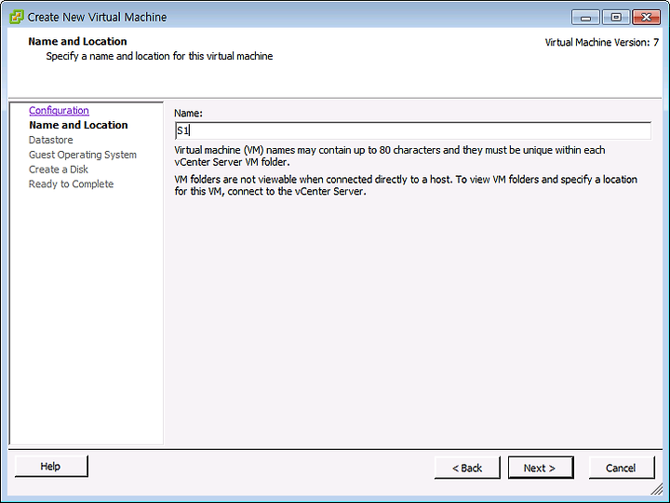
Task: Open the Configuration step link
Action: point(59,110)
